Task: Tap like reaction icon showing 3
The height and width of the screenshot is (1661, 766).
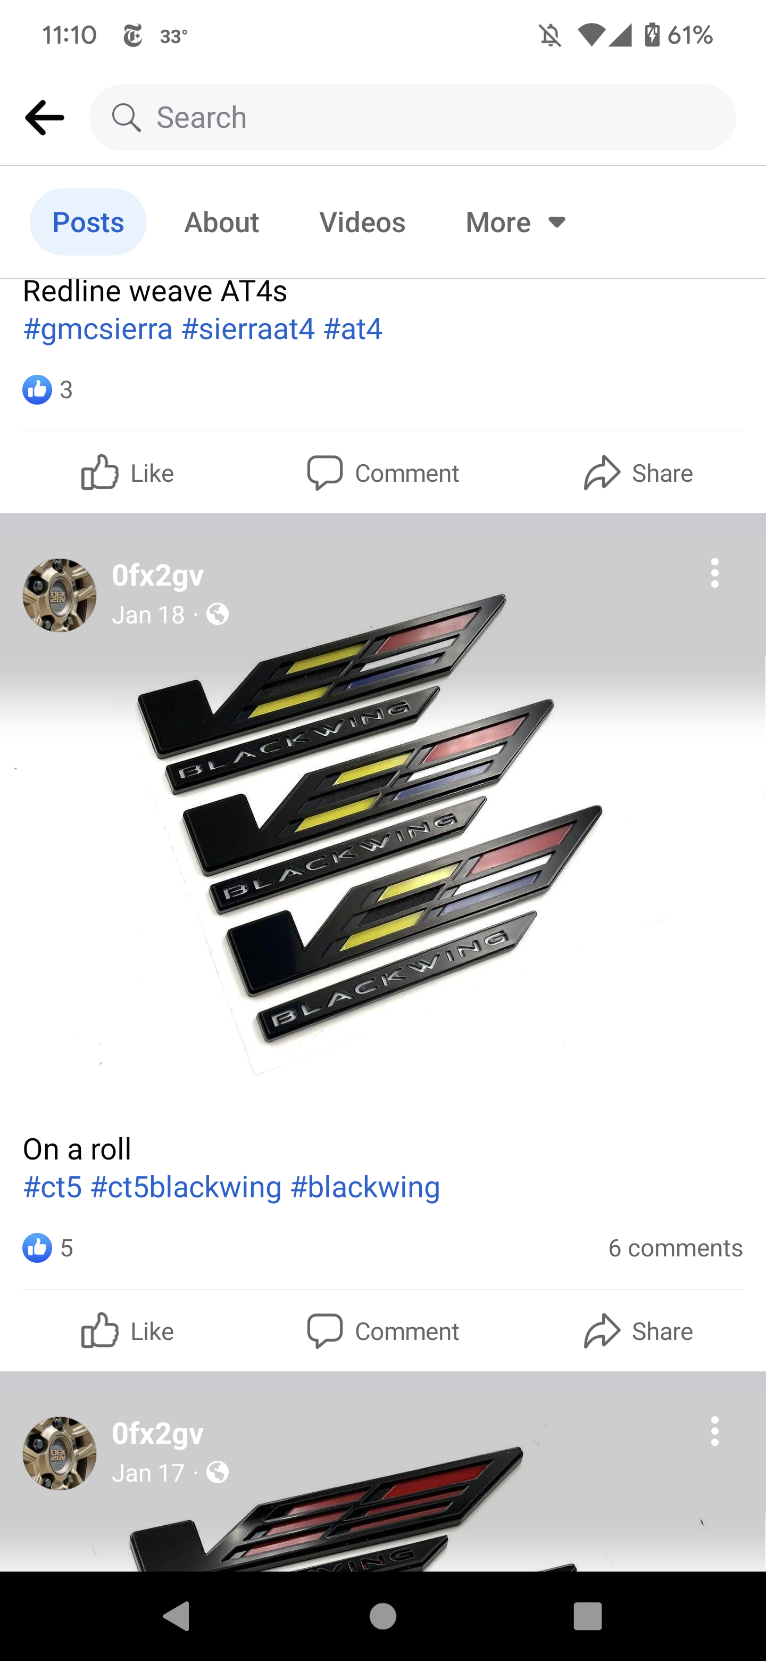Action: (x=37, y=390)
